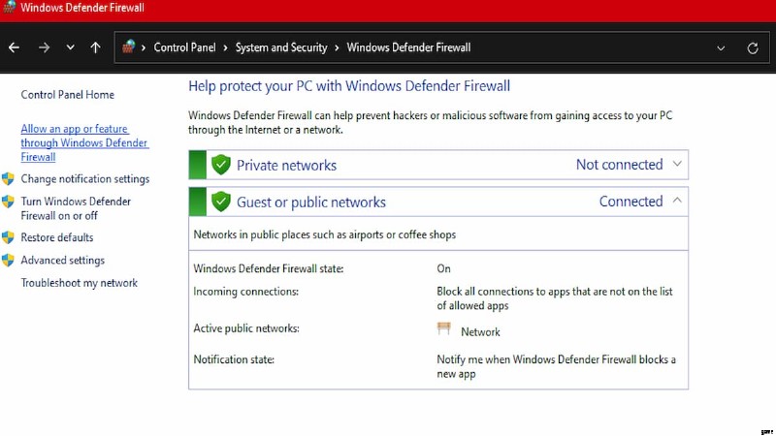Click the forward navigation arrow
The height and width of the screenshot is (436, 776).
click(44, 47)
